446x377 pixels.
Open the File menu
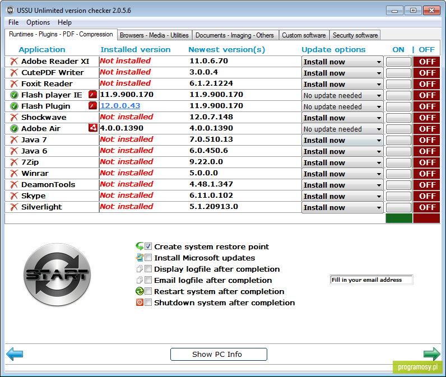tap(13, 22)
